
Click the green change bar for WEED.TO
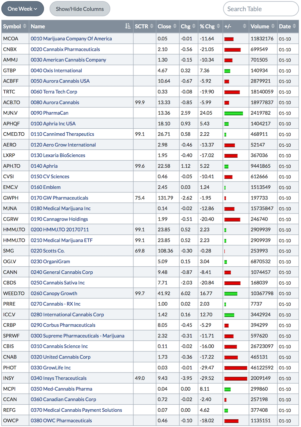click(x=231, y=294)
